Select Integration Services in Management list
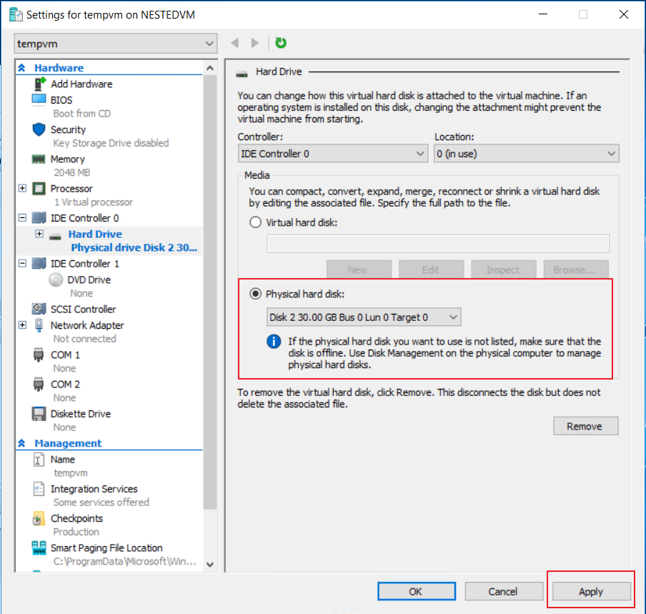 click(94, 489)
